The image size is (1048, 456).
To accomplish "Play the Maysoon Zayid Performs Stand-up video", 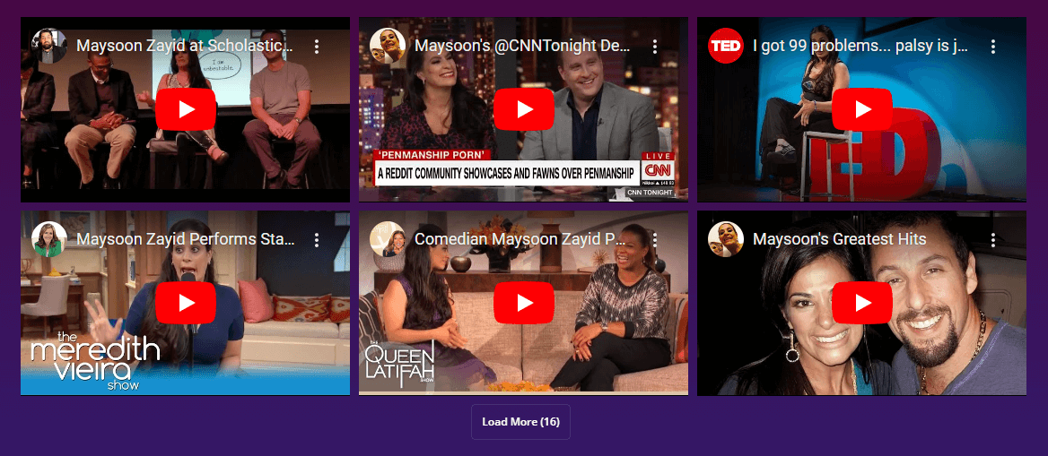I will (x=185, y=303).
